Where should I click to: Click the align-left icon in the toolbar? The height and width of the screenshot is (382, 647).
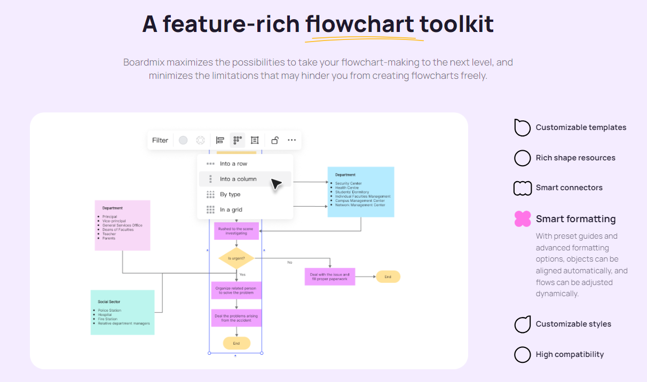(220, 140)
